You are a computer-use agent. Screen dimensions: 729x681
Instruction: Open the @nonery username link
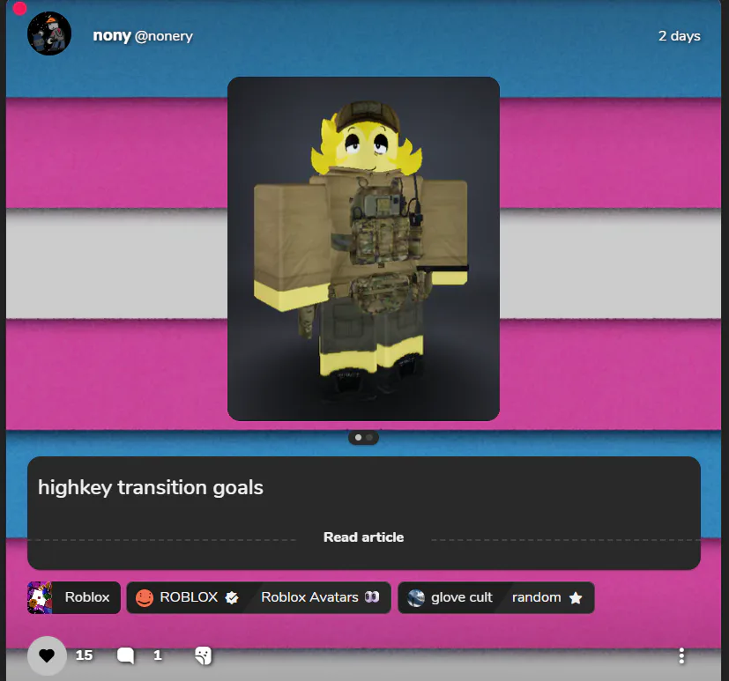click(x=164, y=36)
